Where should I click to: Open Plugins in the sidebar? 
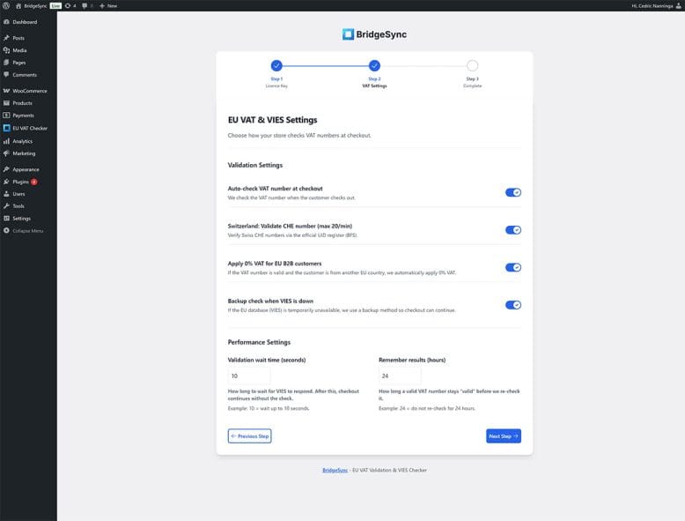(x=20, y=182)
